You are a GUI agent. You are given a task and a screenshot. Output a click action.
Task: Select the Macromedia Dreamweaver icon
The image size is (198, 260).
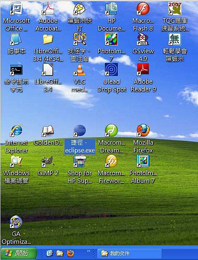[x=111, y=131]
